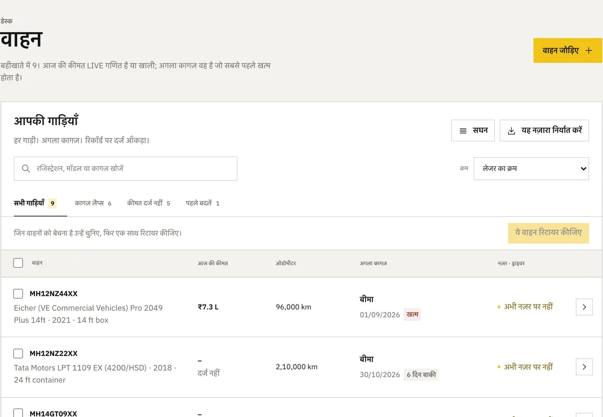Click अभी नज़र पर नहीं in MH12NZ44XX row
Screen dimensions: 603x417
(x=529, y=306)
